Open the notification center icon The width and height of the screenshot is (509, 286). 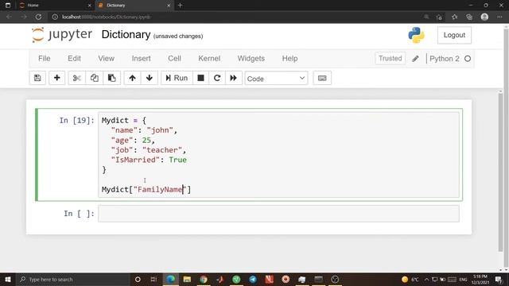click(499, 279)
